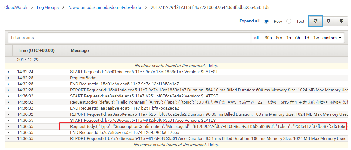Expand the Hello IronMan RequestBody row
This screenshot has width=351, height=150.
(8, 102)
